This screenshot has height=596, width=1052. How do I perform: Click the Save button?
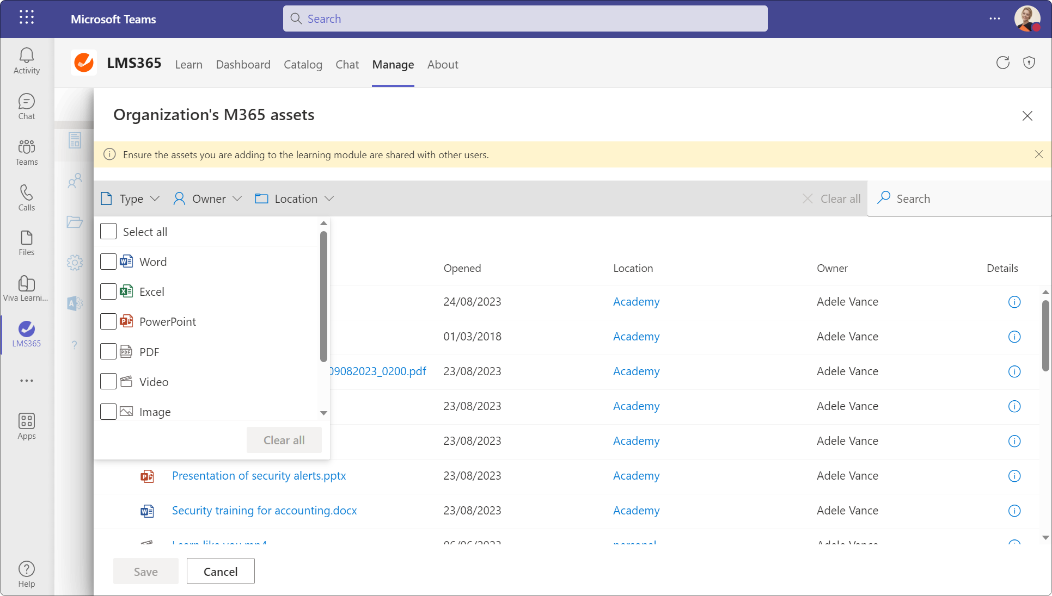point(146,572)
